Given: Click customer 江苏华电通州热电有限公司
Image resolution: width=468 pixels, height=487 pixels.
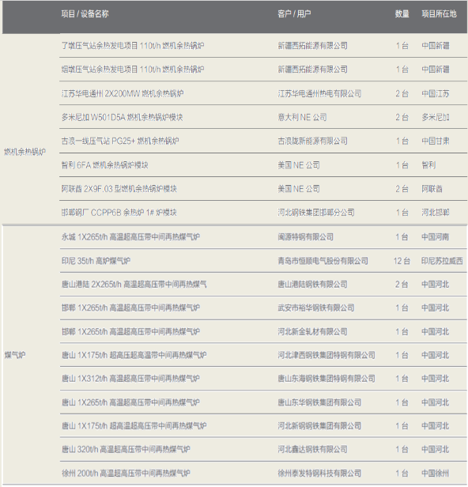Looking at the screenshot, I should point(319,93).
